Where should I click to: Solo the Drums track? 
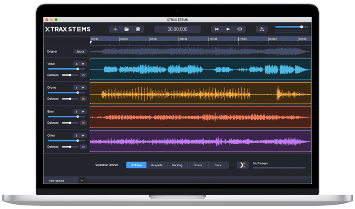(x=77, y=88)
